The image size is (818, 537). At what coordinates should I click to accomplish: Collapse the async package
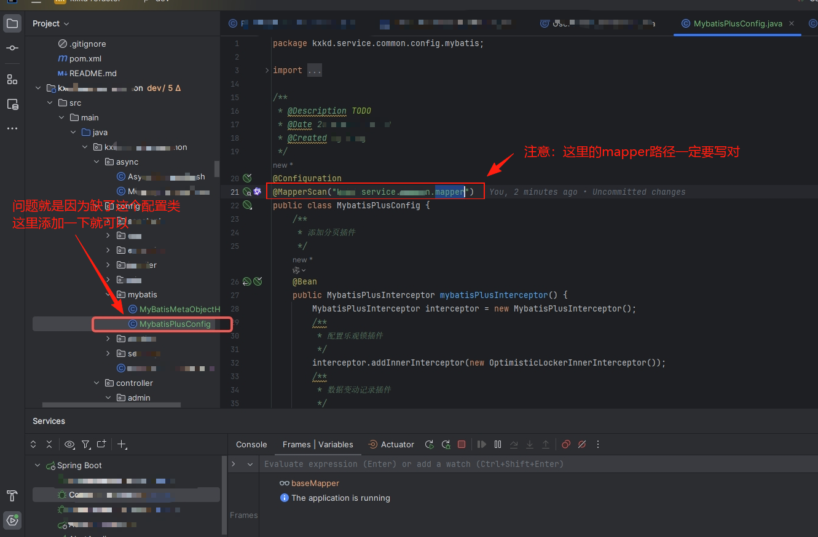(96, 162)
